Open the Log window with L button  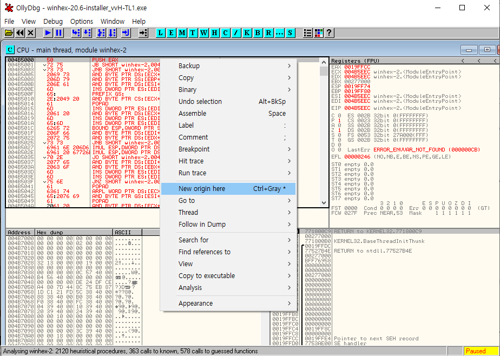coord(160,32)
